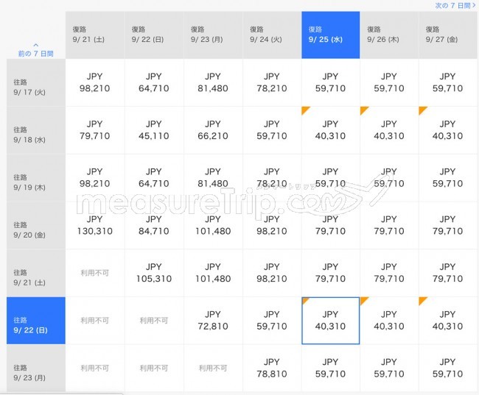
Task: Choose JPY 98,210 fare for 9/17–9/21
Action: [x=95, y=82]
